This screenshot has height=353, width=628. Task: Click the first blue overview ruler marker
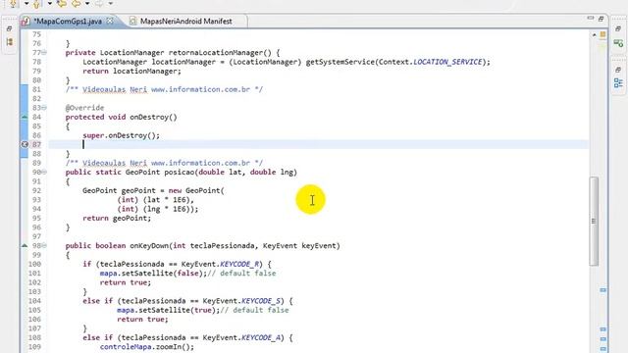[602, 290]
